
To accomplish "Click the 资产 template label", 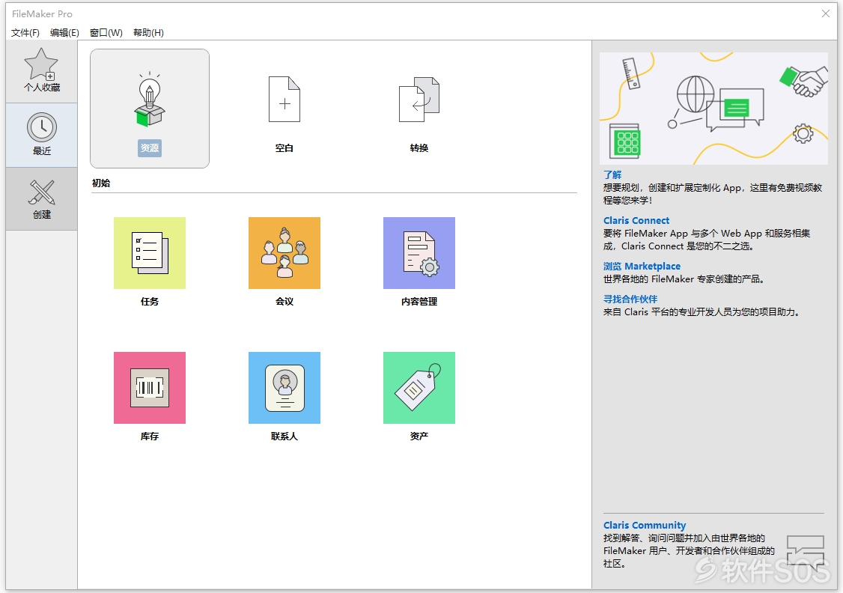I will pyautogui.click(x=419, y=437).
